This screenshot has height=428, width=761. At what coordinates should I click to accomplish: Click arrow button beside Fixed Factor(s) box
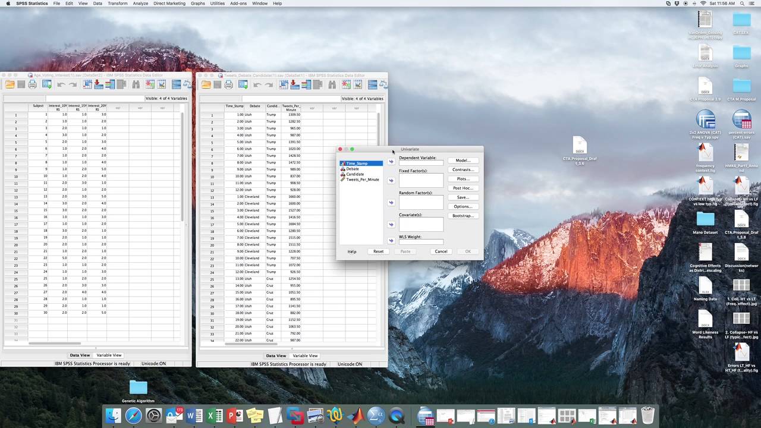391,180
